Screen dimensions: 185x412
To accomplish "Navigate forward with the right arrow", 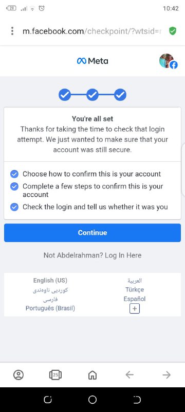I will (x=166, y=375).
